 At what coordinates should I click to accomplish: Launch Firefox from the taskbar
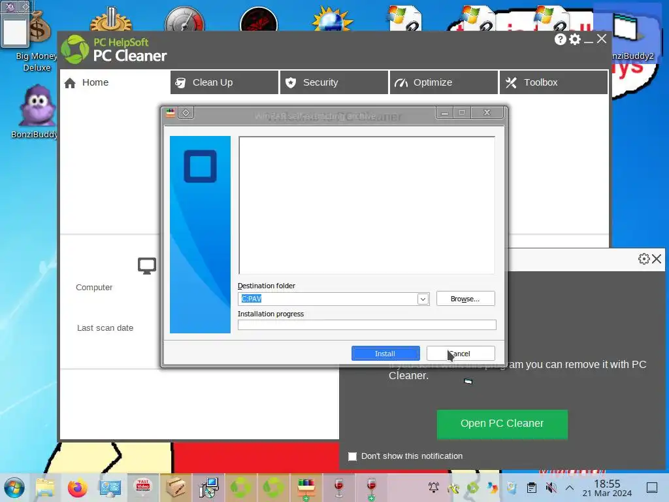pos(77,488)
